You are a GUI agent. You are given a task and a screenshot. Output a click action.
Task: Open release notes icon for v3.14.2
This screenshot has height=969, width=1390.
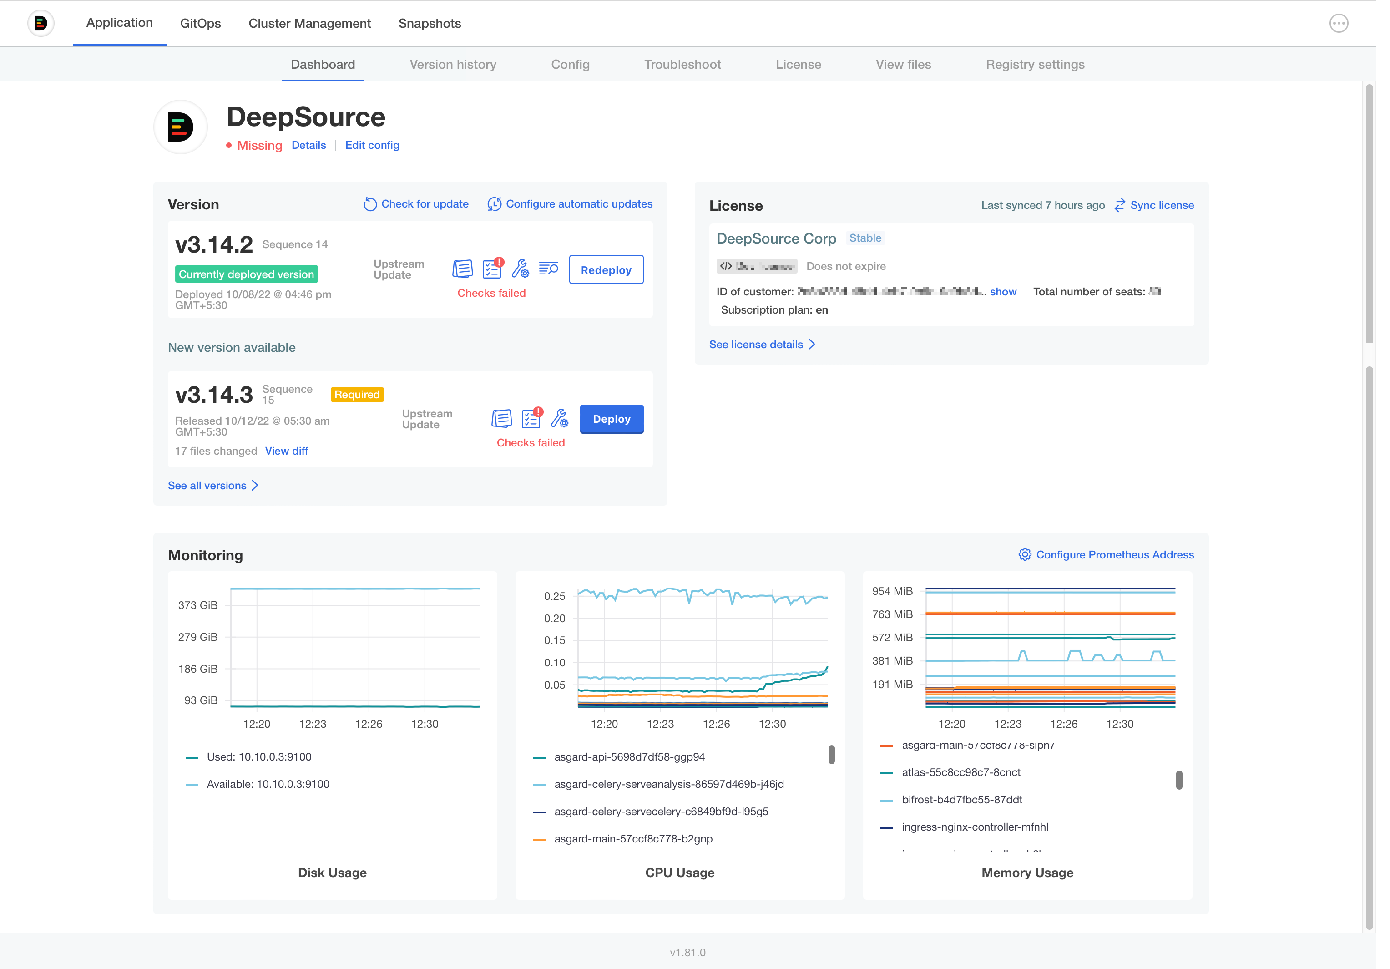(x=463, y=269)
